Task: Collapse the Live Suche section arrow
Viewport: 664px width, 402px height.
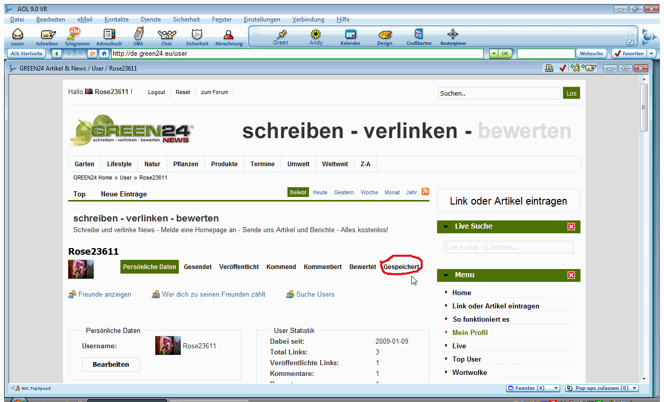Action: click(446, 227)
